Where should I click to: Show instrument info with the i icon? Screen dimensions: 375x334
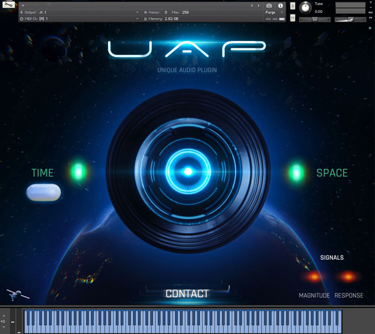pos(280,5)
